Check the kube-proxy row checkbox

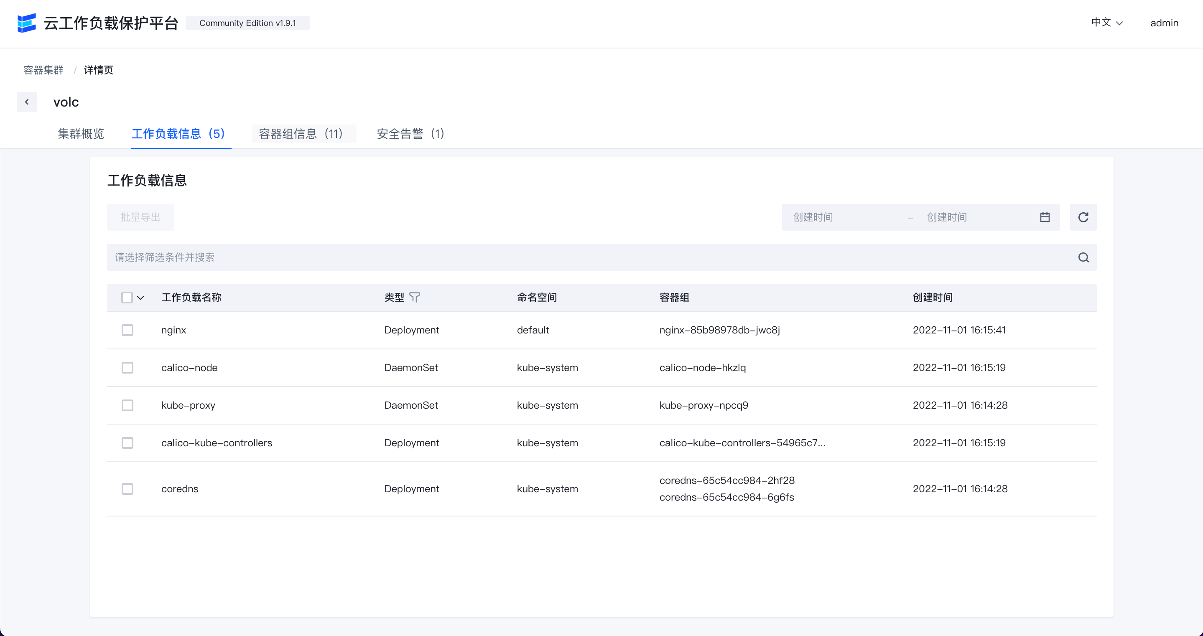point(127,405)
